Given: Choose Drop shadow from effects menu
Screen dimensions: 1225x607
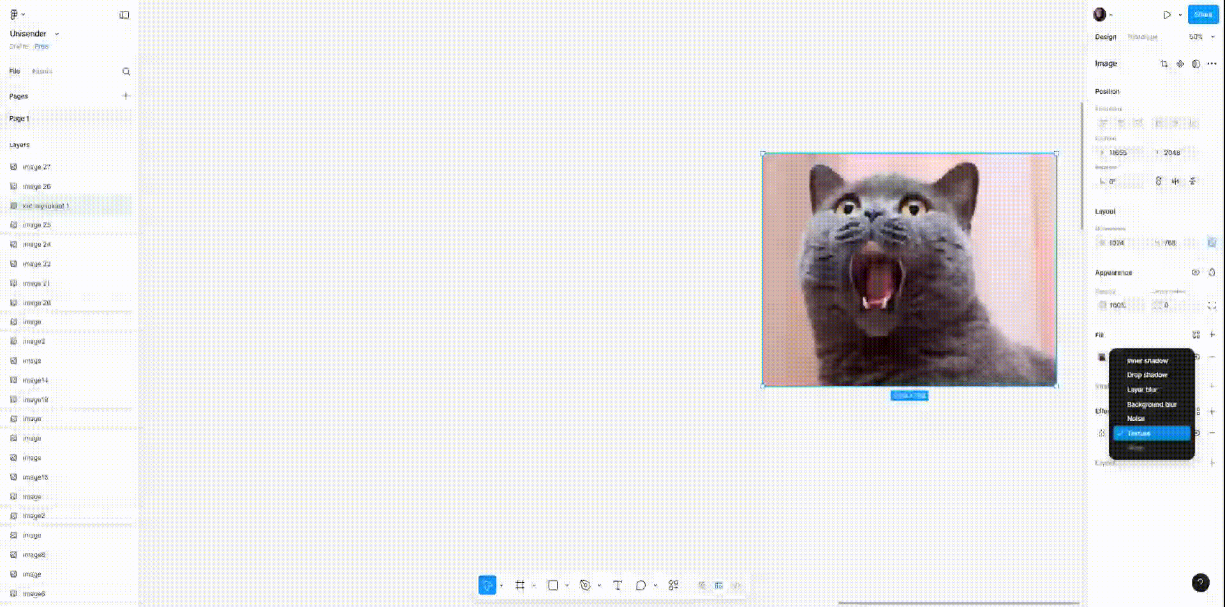Looking at the screenshot, I should pyautogui.click(x=1147, y=375).
